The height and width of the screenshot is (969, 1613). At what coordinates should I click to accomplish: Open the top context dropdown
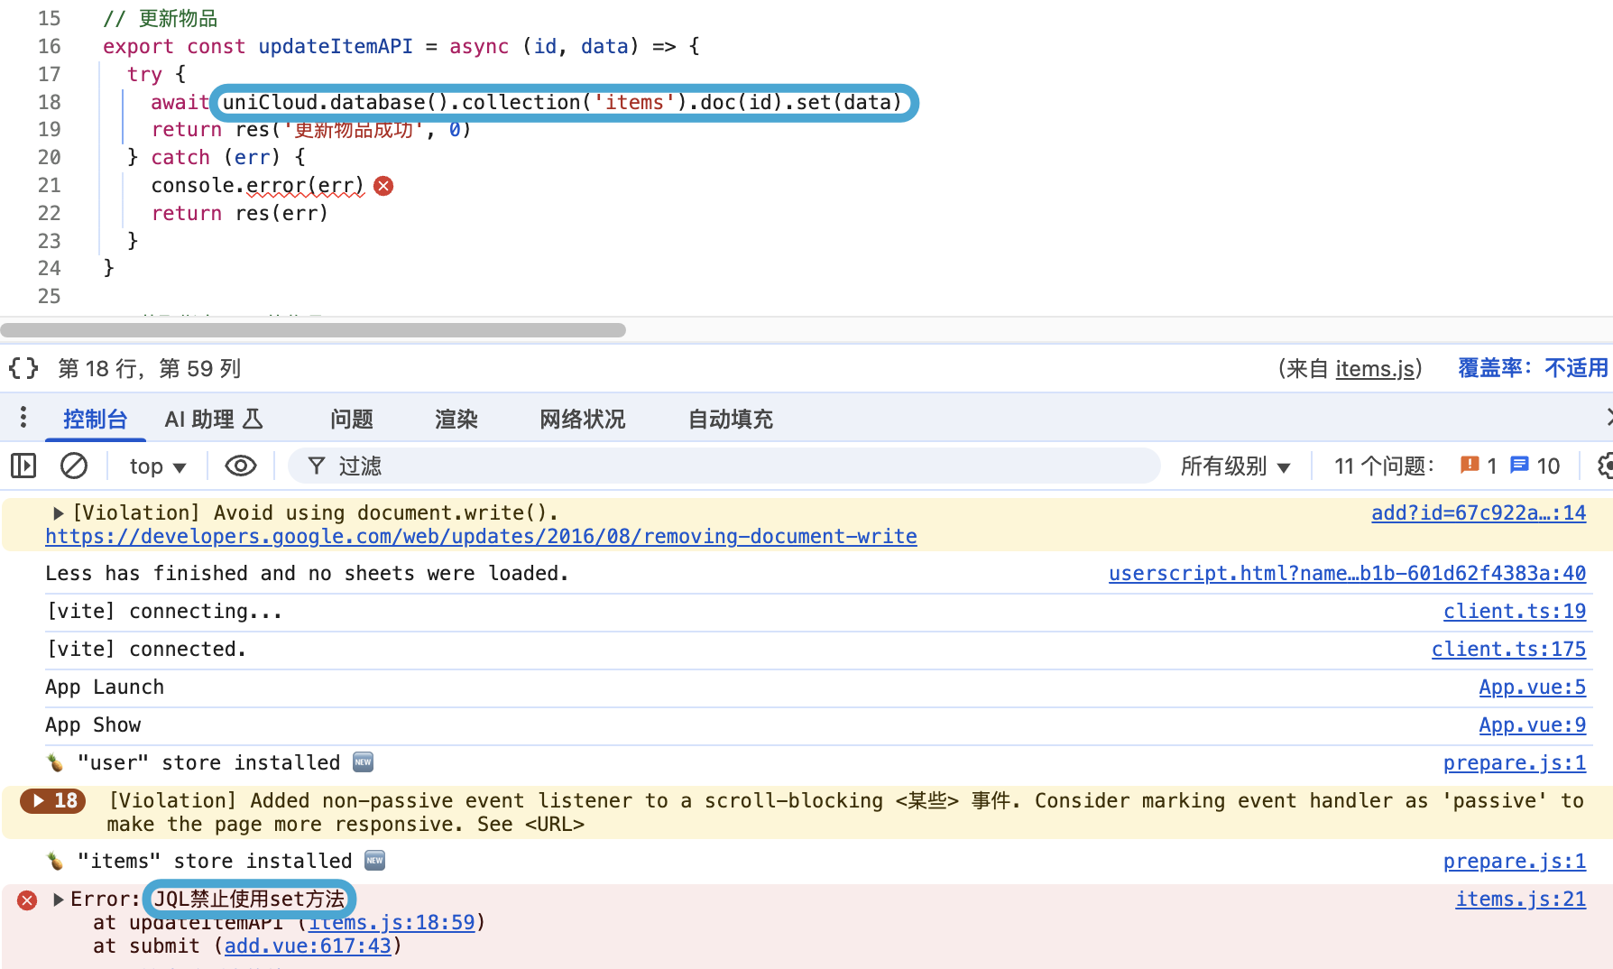point(157,466)
